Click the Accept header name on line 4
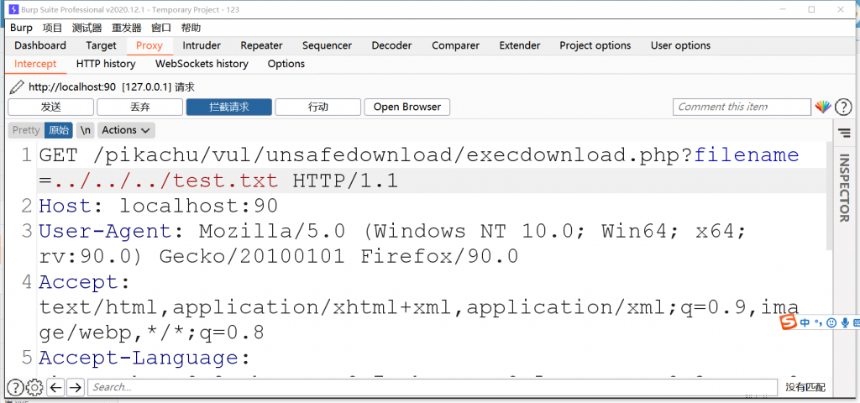This screenshot has height=403, width=860. point(78,282)
